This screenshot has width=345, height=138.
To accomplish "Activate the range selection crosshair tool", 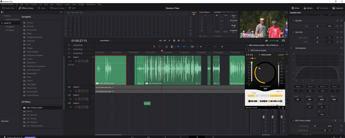I will click(x=160, y=46).
